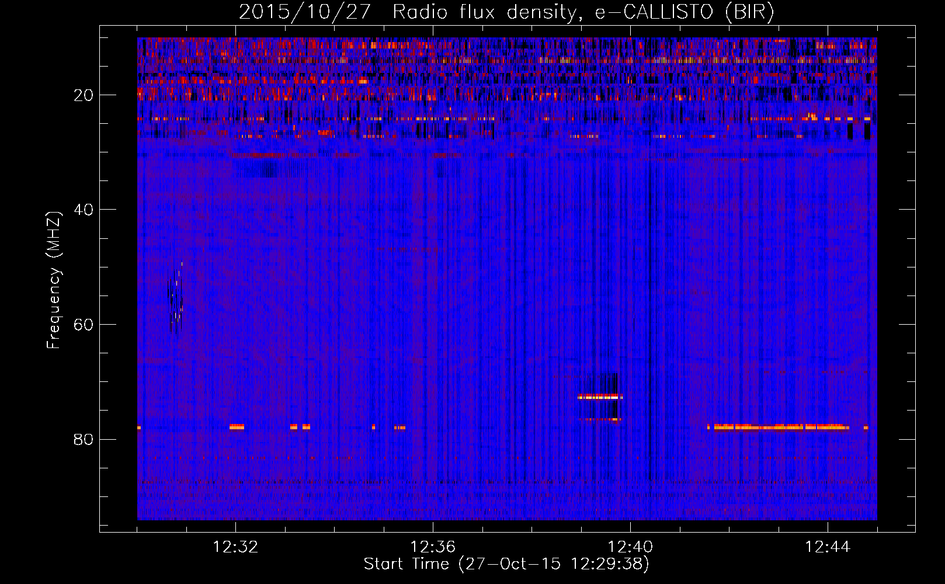Click the short vertical burst feature near 55 MHz at 12:31
Screen dimensions: 945x584
pyautogui.click(x=176, y=297)
